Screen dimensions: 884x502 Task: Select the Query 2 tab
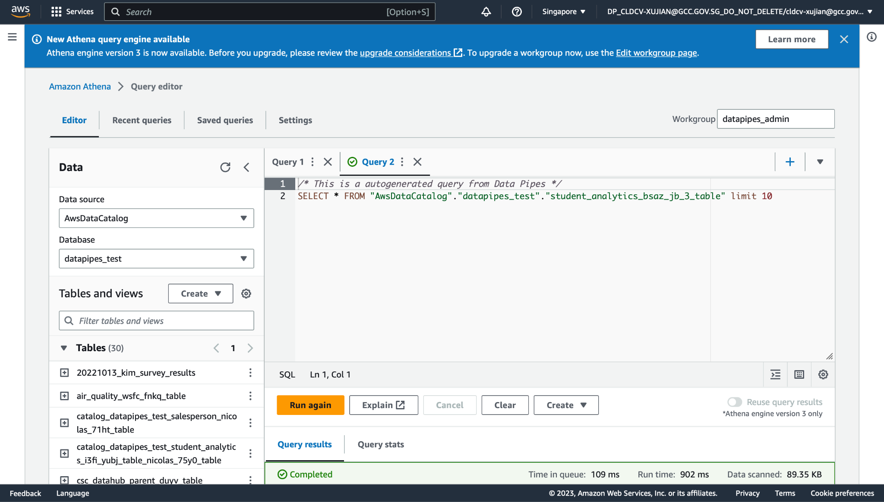(x=378, y=162)
